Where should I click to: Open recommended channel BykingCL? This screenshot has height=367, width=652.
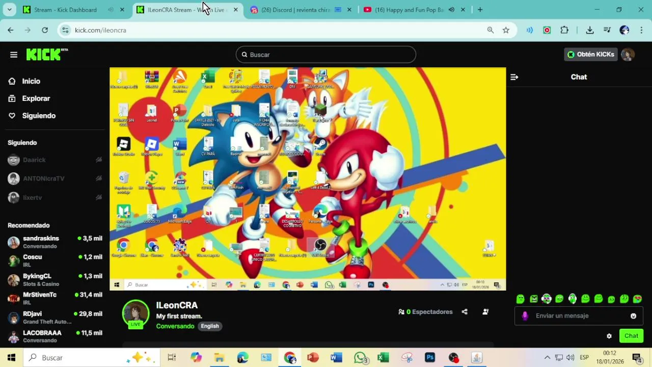[x=55, y=280]
